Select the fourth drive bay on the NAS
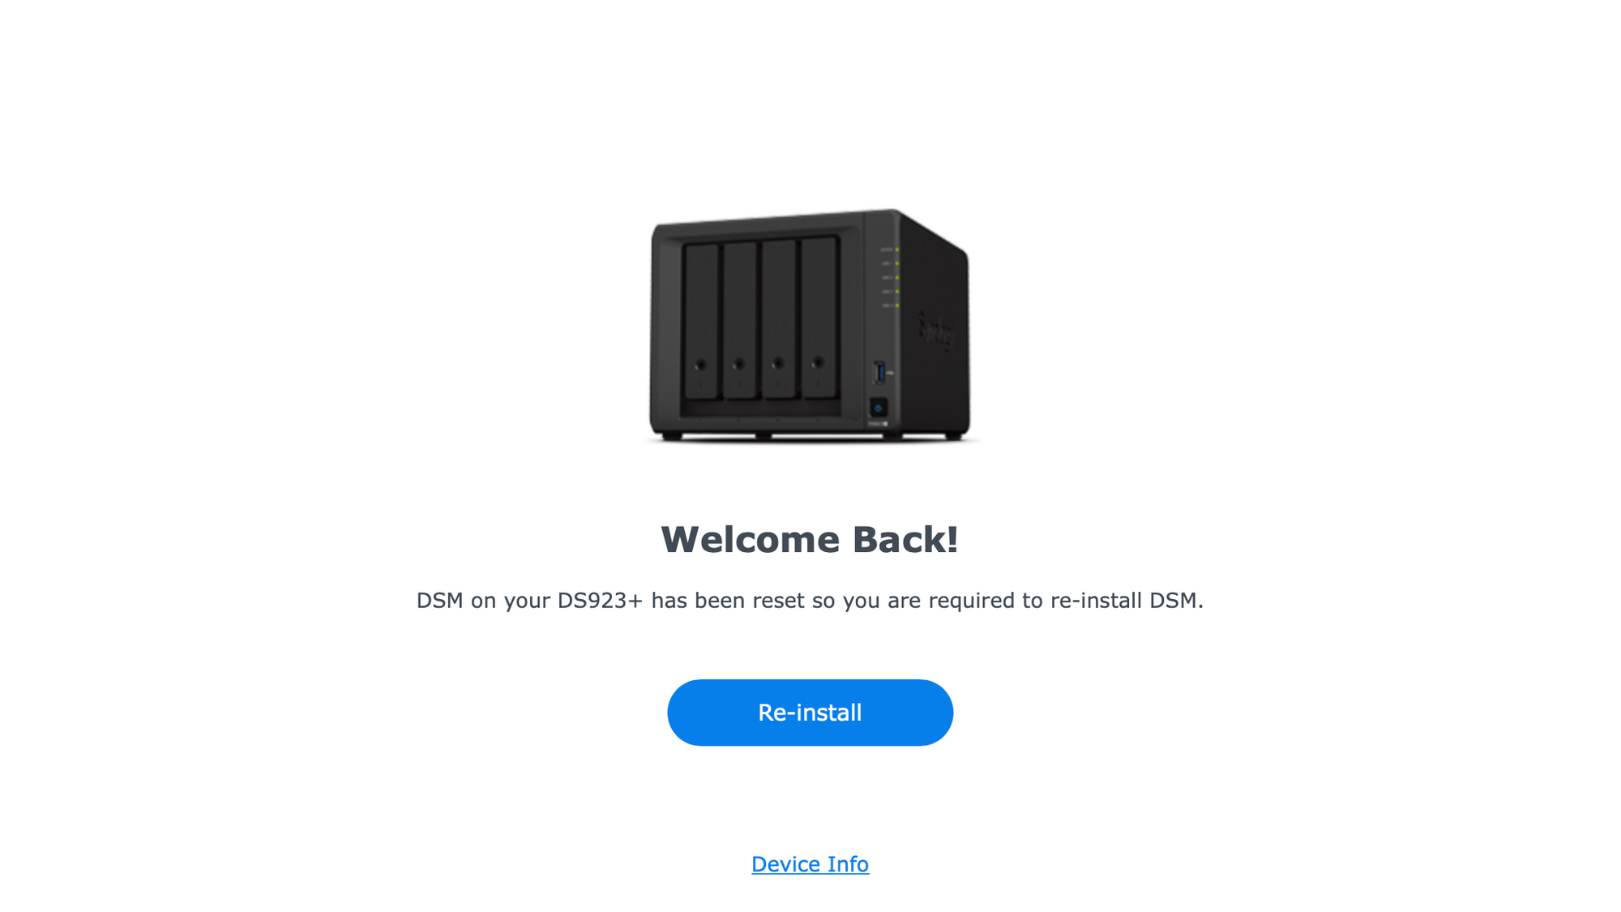Viewport: 1621px width, 912px height. click(x=819, y=317)
